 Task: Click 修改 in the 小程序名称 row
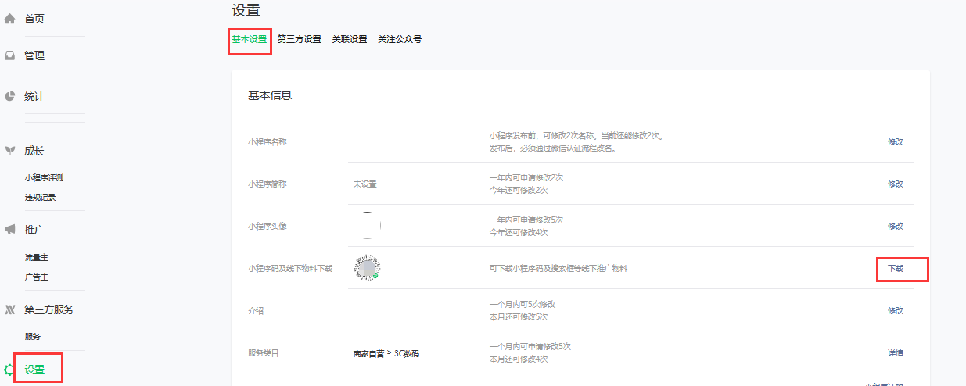(896, 142)
